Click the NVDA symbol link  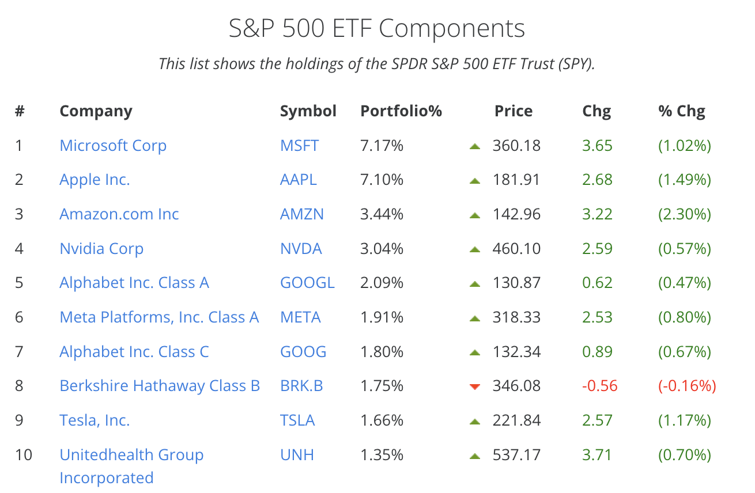[x=301, y=249]
